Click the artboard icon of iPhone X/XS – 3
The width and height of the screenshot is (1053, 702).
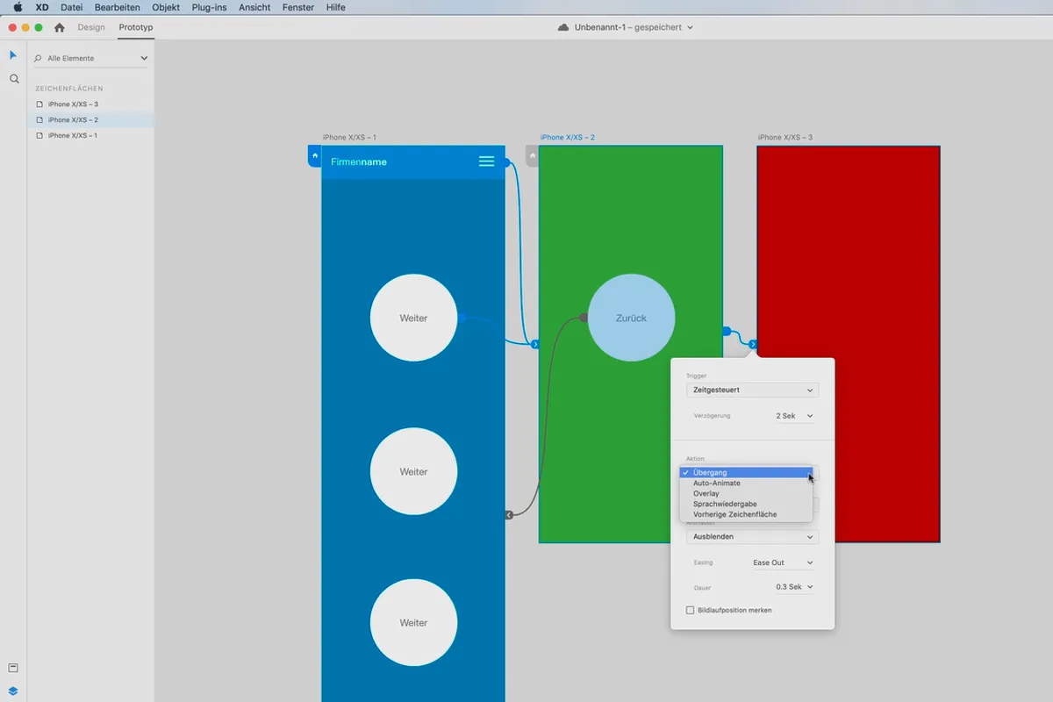click(x=39, y=104)
